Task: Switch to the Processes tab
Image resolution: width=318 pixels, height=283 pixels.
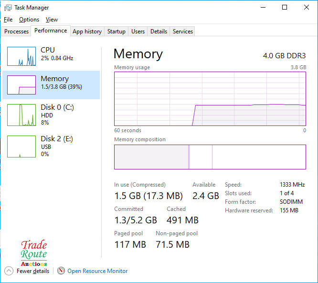Action: pyautogui.click(x=17, y=31)
